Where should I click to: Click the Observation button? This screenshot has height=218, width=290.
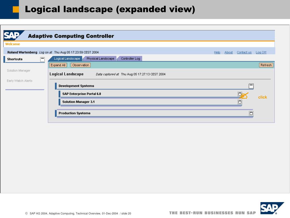81,65
